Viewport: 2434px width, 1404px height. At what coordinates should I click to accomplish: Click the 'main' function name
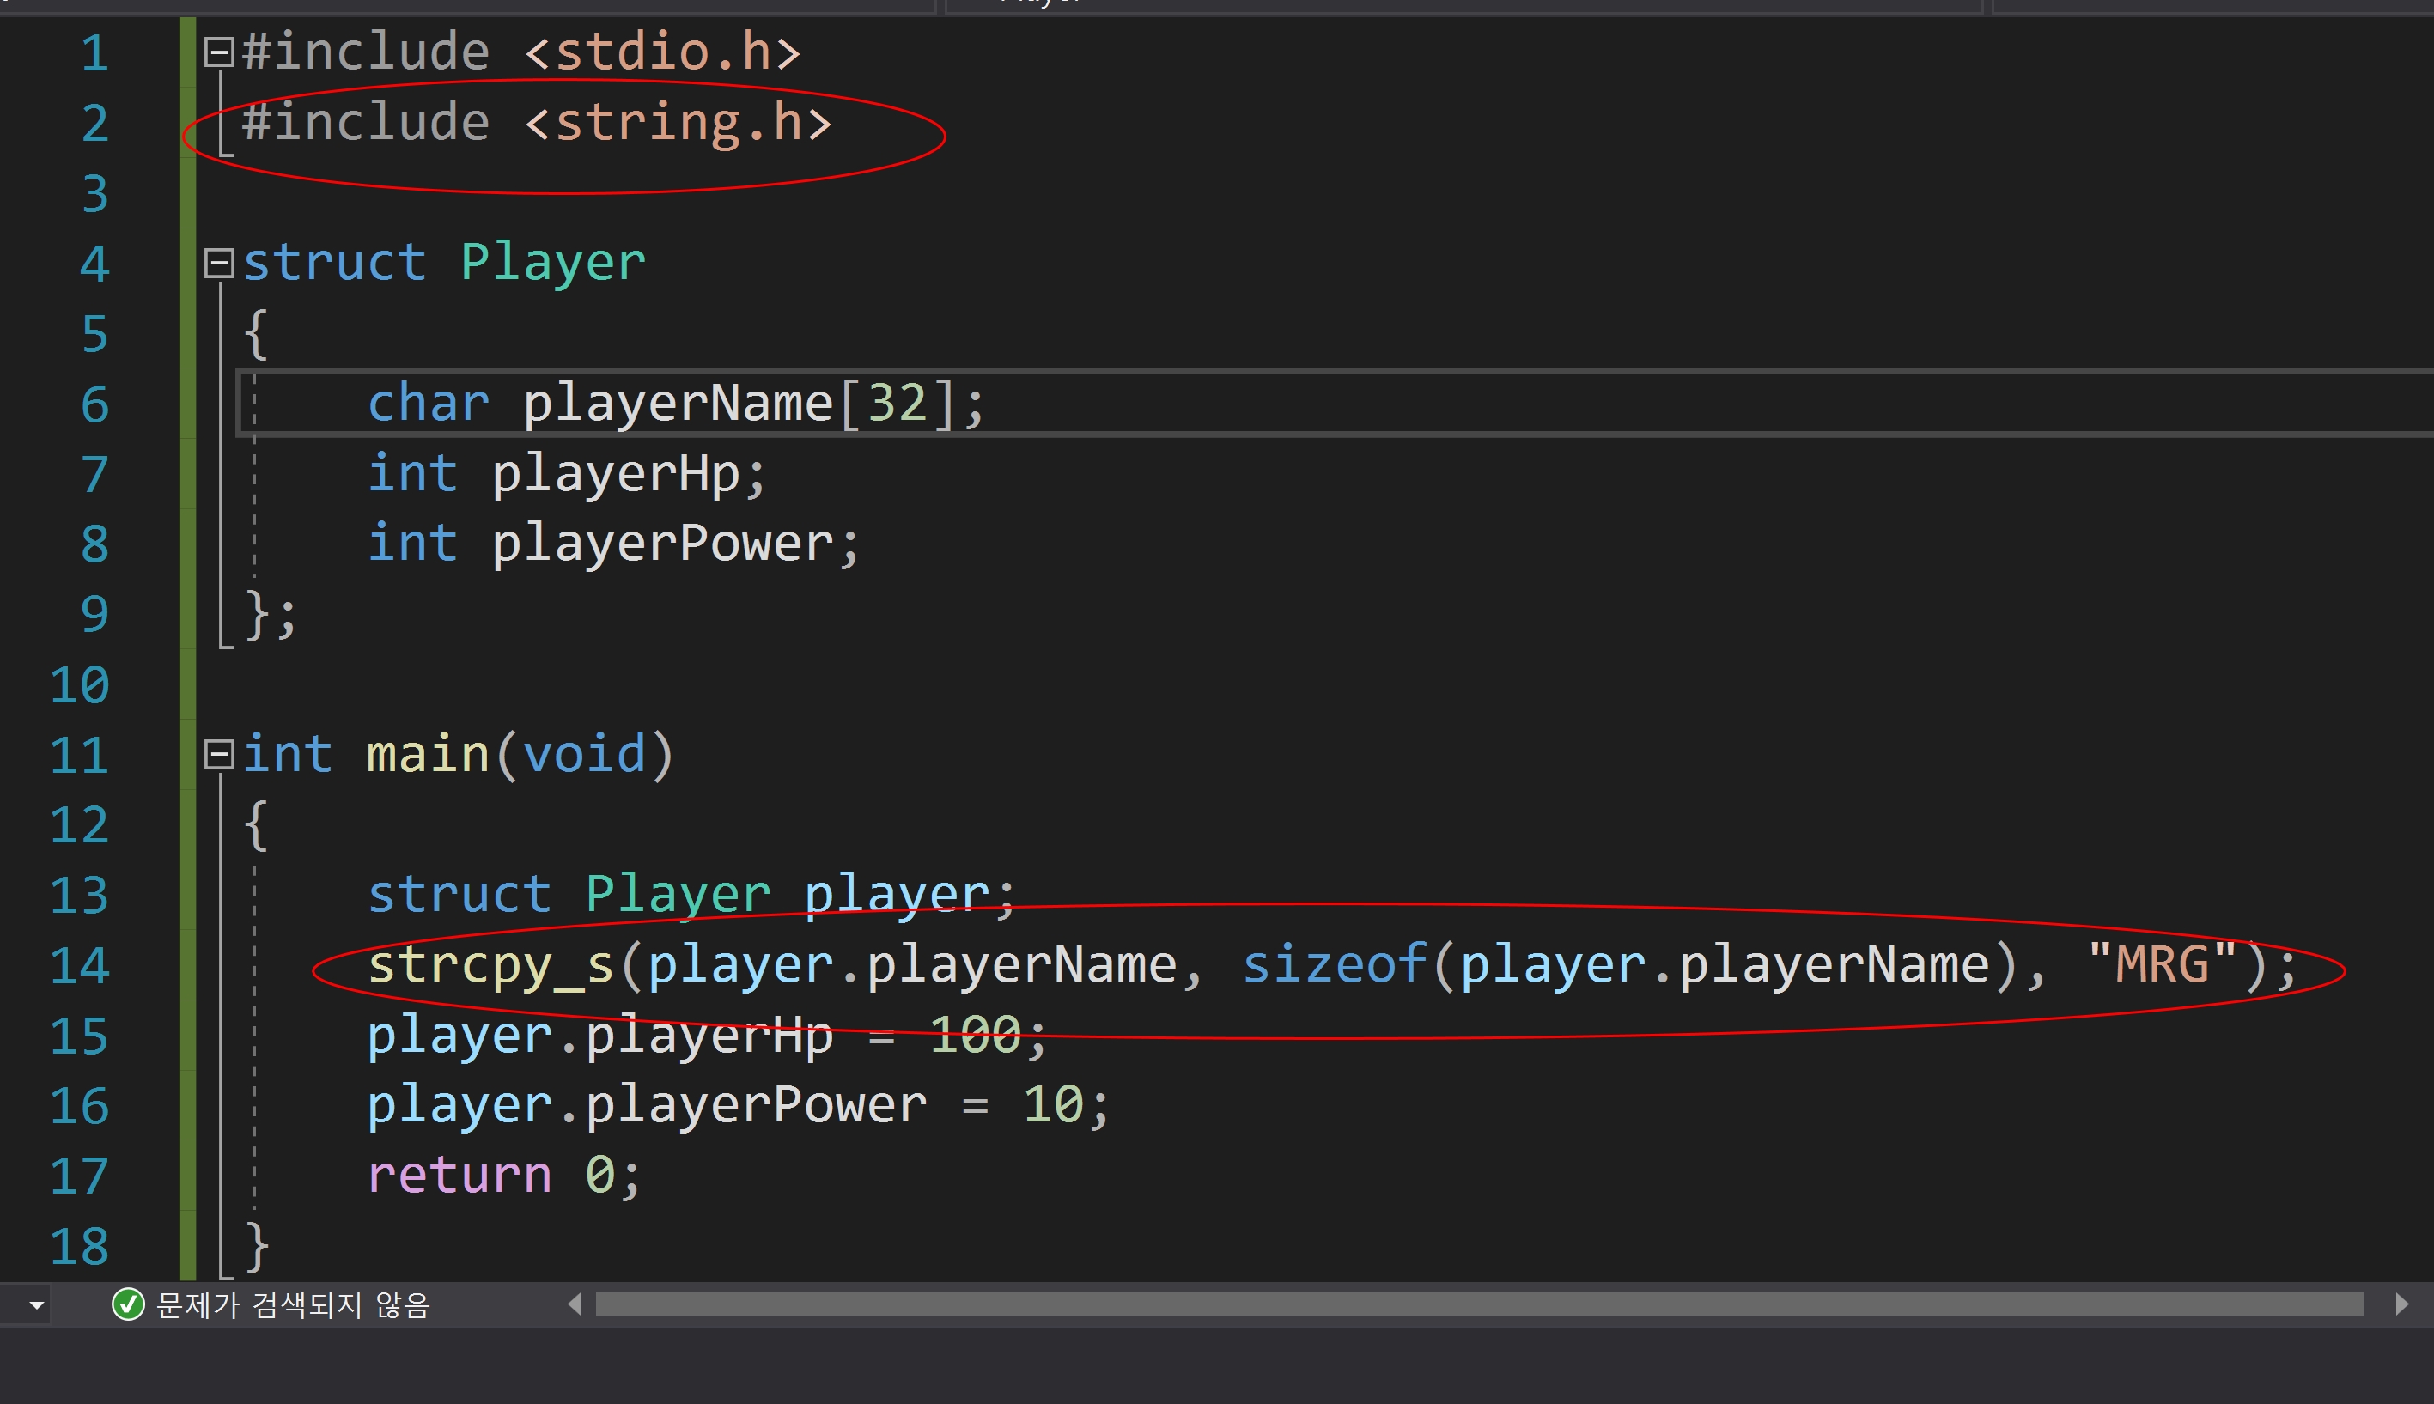tap(429, 754)
